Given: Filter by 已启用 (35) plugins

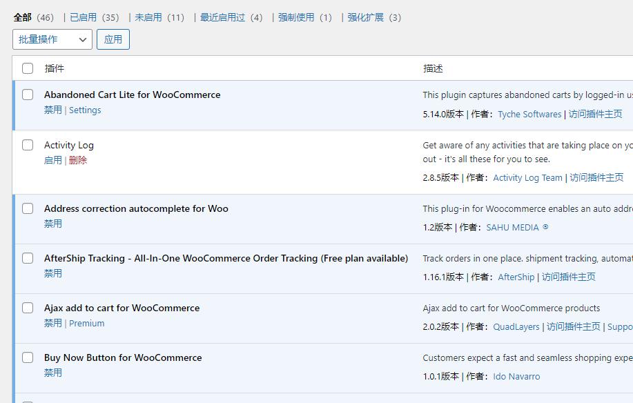Looking at the screenshot, I should coord(95,17).
